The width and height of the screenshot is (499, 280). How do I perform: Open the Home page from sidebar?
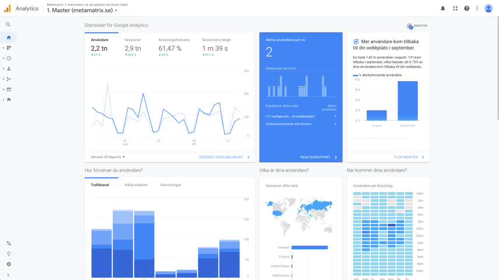[x=9, y=37]
